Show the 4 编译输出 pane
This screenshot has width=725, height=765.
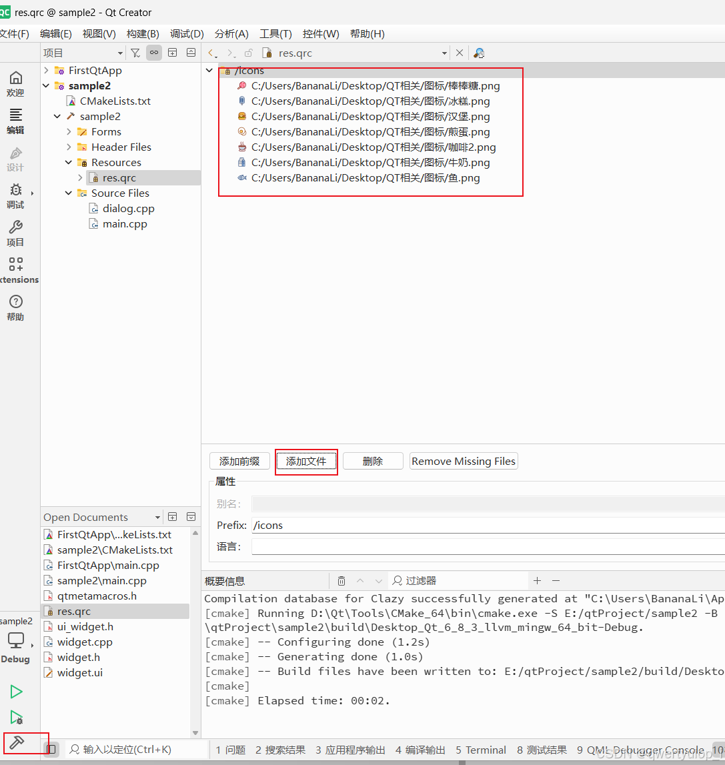(420, 750)
